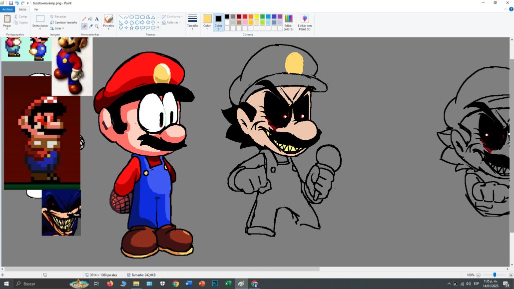
Task: Click the Cortar button
Action: click(x=20, y=16)
